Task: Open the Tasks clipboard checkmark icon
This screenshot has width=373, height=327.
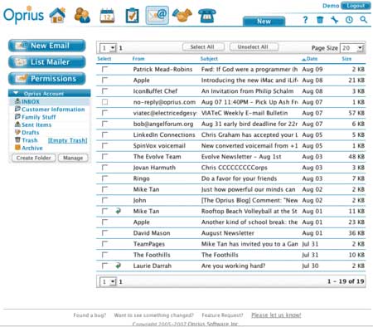Action: click(132, 16)
